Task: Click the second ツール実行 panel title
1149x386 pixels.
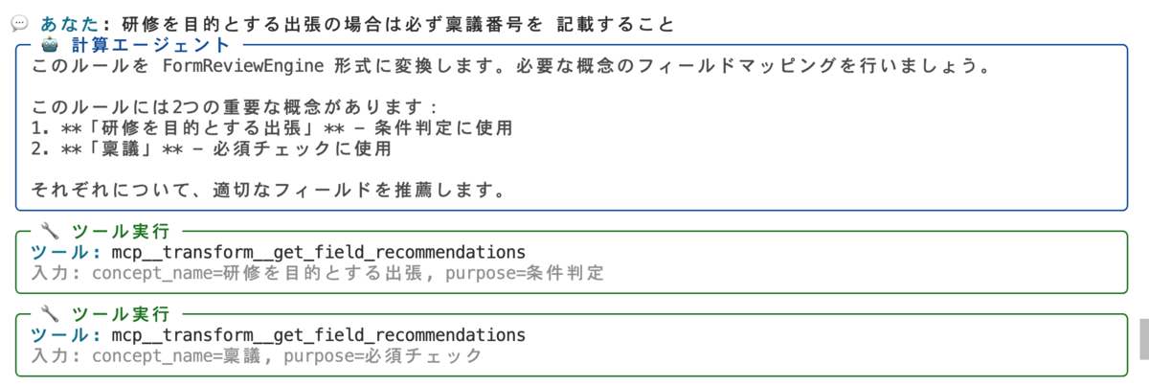Action: (121, 314)
